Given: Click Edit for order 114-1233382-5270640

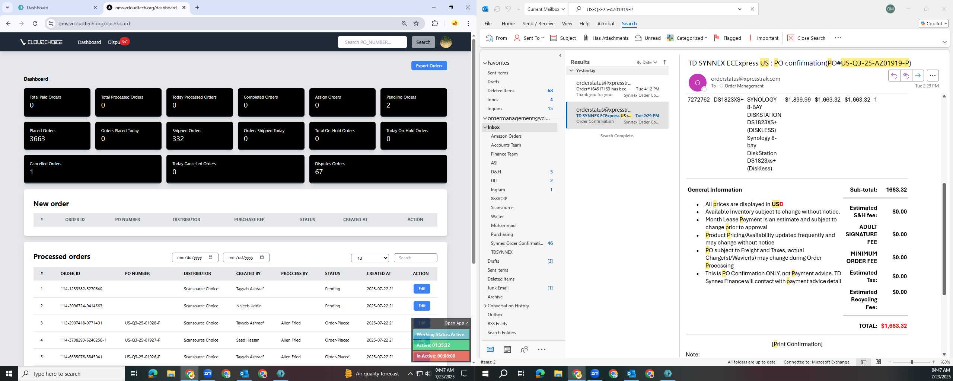Looking at the screenshot, I should click(421, 289).
